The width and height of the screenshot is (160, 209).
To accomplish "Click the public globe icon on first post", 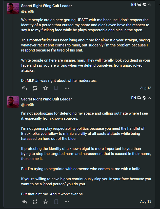I will click(144, 5).
